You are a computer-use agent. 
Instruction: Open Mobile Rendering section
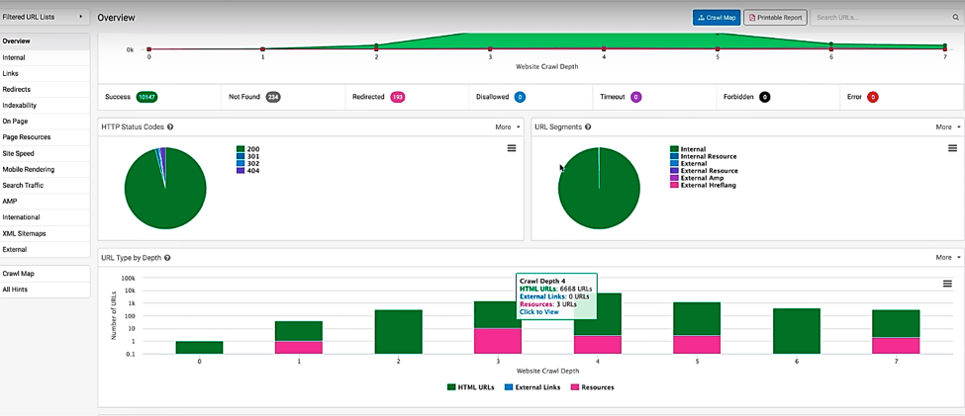pyautogui.click(x=46, y=170)
